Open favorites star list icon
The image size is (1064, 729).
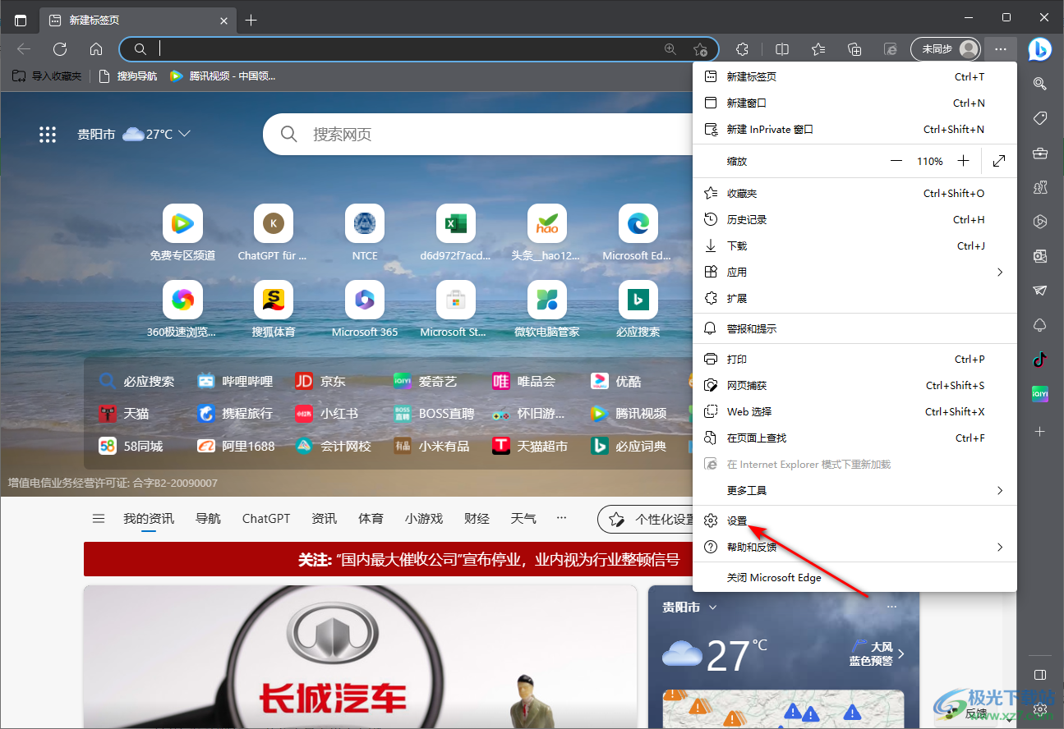pyautogui.click(x=818, y=49)
